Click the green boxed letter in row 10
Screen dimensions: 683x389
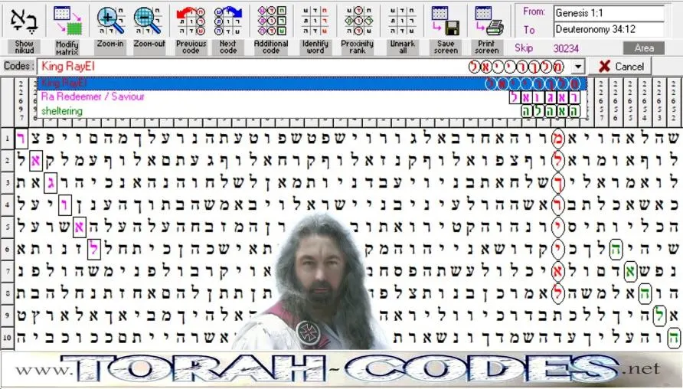click(673, 338)
